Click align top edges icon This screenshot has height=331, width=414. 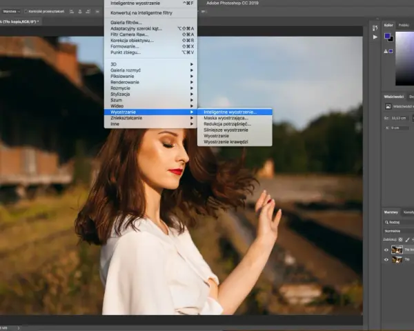72,12
